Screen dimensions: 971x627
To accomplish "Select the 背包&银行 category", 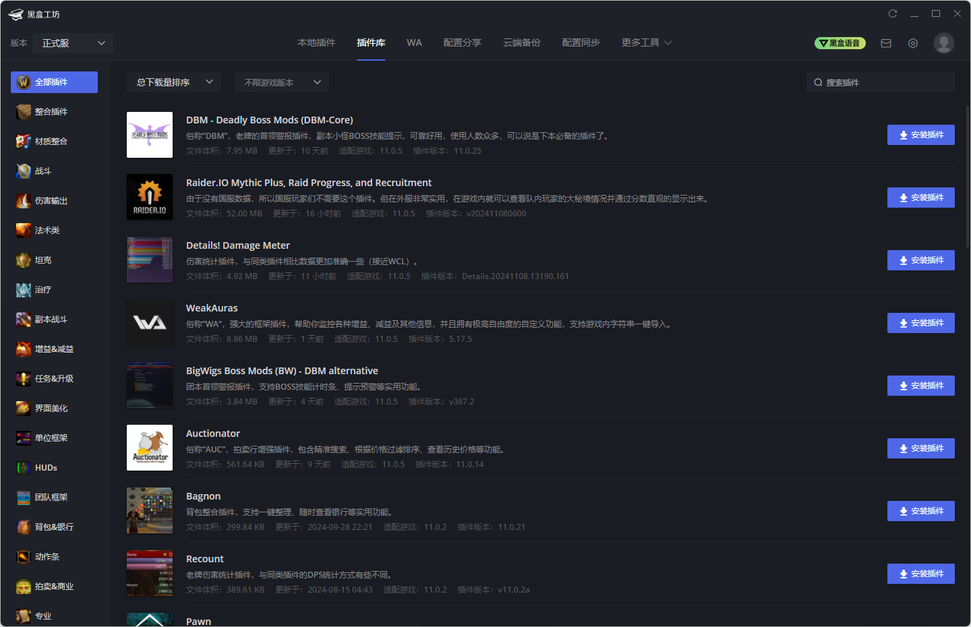I will 54,527.
